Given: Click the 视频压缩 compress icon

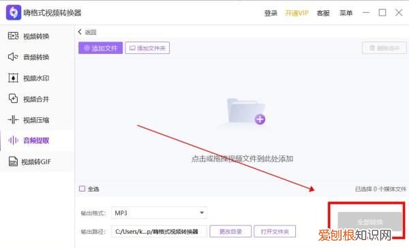Looking at the screenshot, I should pos(13,120).
